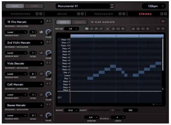Click the Volume knob for Celli Marcato

pos(49,94)
